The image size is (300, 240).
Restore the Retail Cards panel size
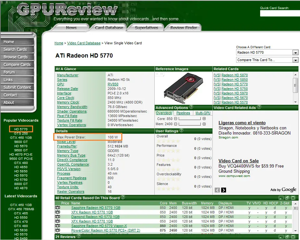click(287, 198)
